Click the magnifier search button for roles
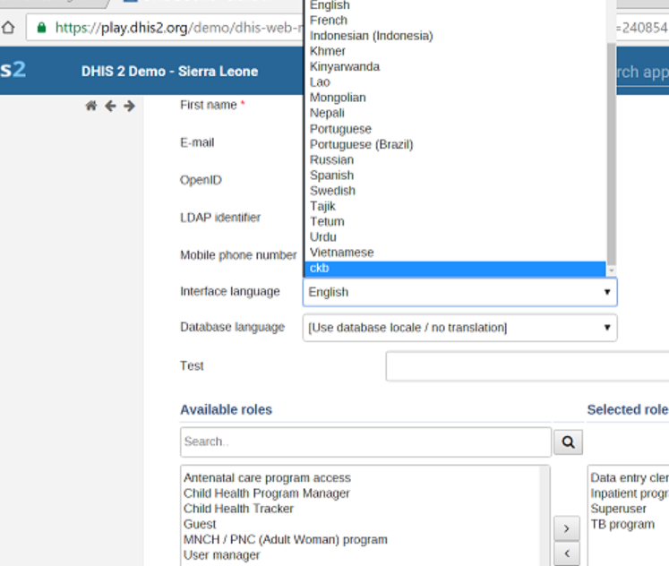The width and height of the screenshot is (669, 566). [568, 442]
